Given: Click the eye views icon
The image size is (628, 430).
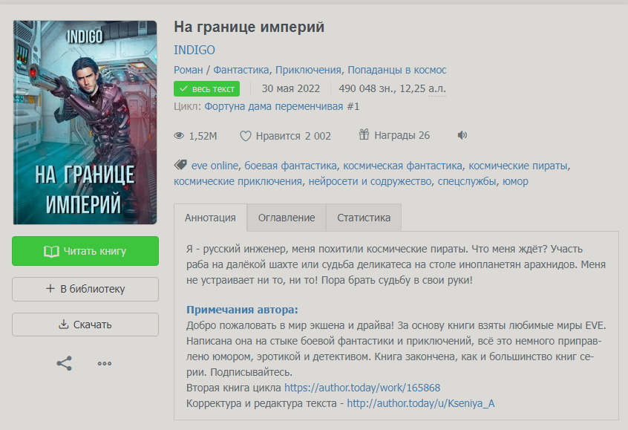Looking at the screenshot, I should 179,136.
